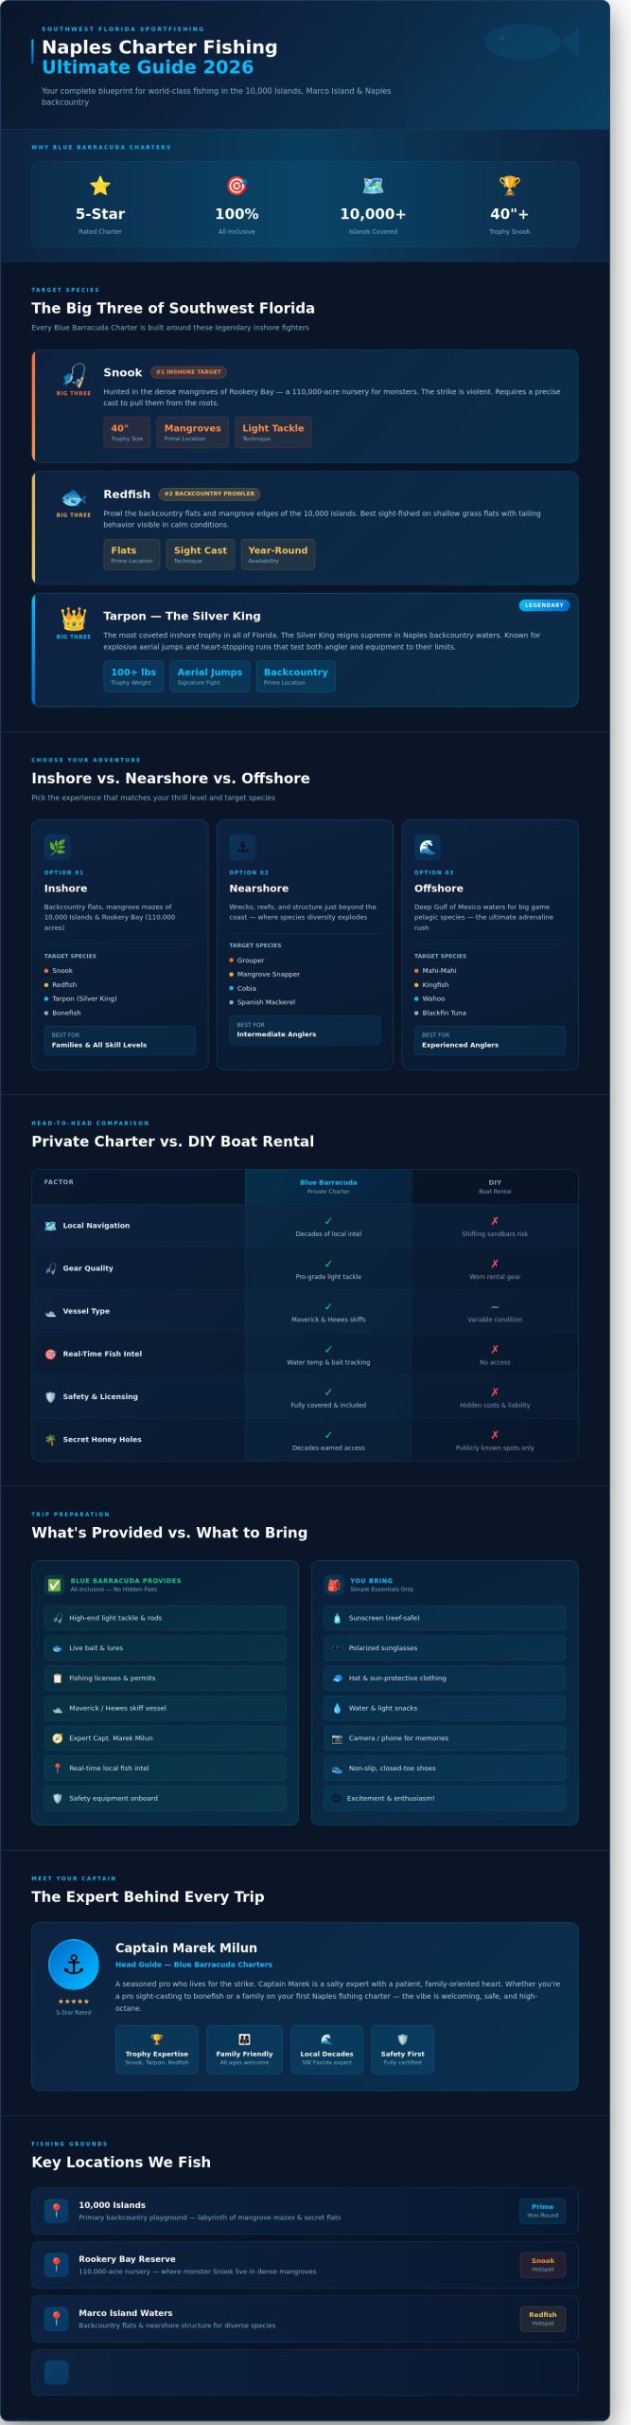Click the pin icon beside Rookery Bay Reserve

pyautogui.click(x=57, y=2265)
